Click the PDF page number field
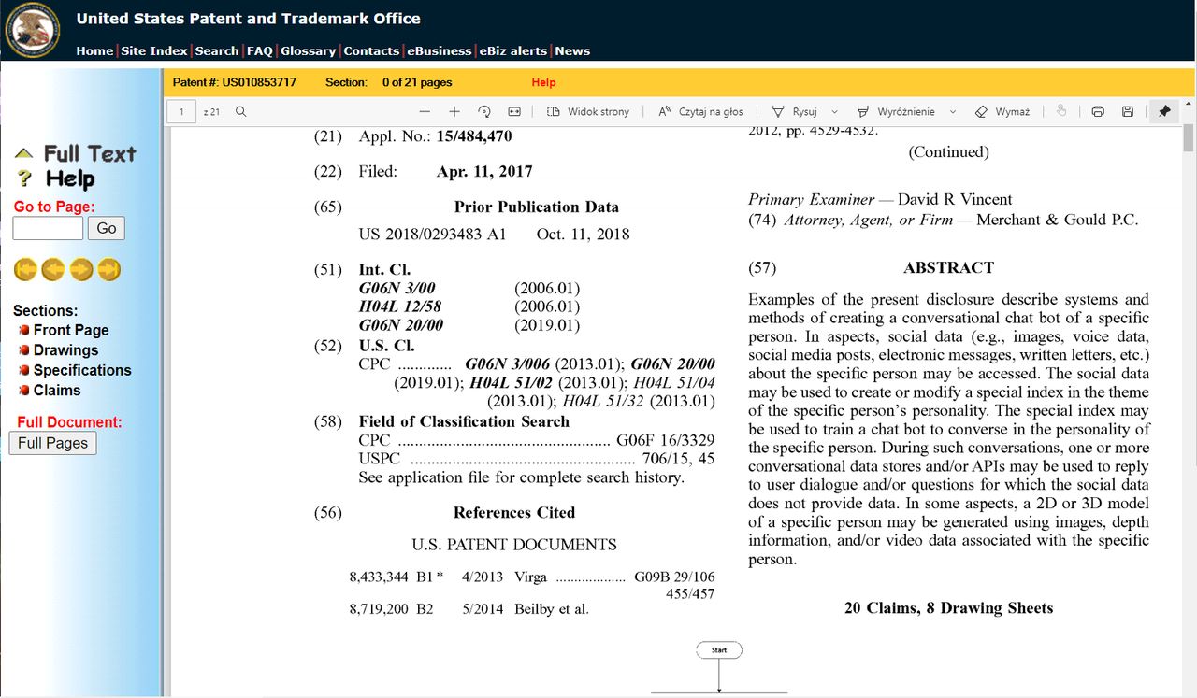 point(181,111)
